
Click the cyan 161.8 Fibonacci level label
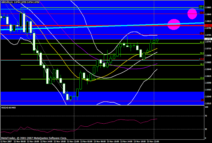(x=201, y=8)
